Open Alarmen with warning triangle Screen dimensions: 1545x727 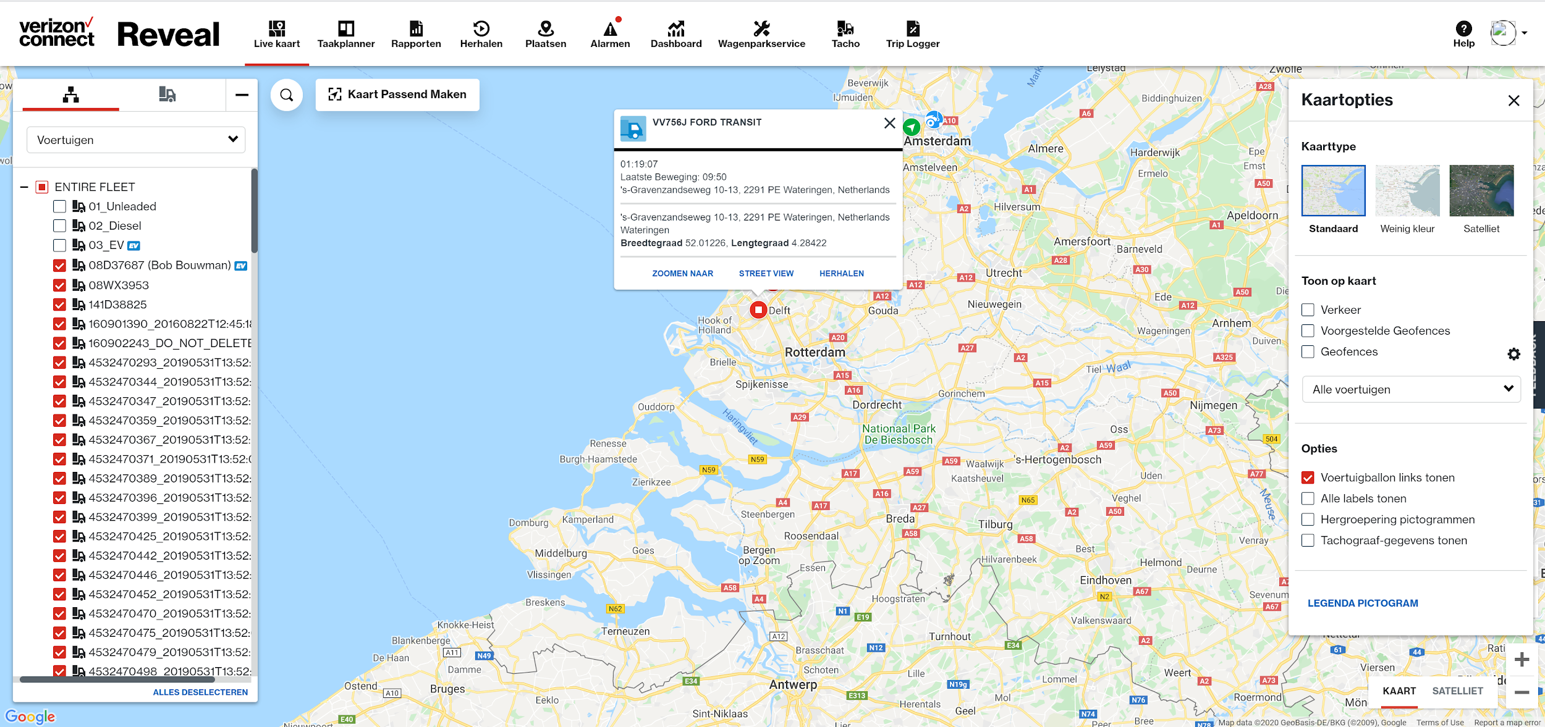pos(611,35)
